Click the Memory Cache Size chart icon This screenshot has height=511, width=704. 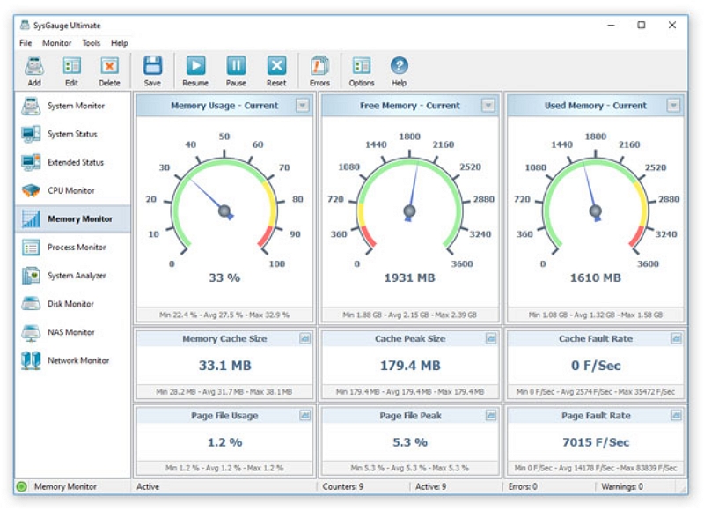tap(304, 338)
